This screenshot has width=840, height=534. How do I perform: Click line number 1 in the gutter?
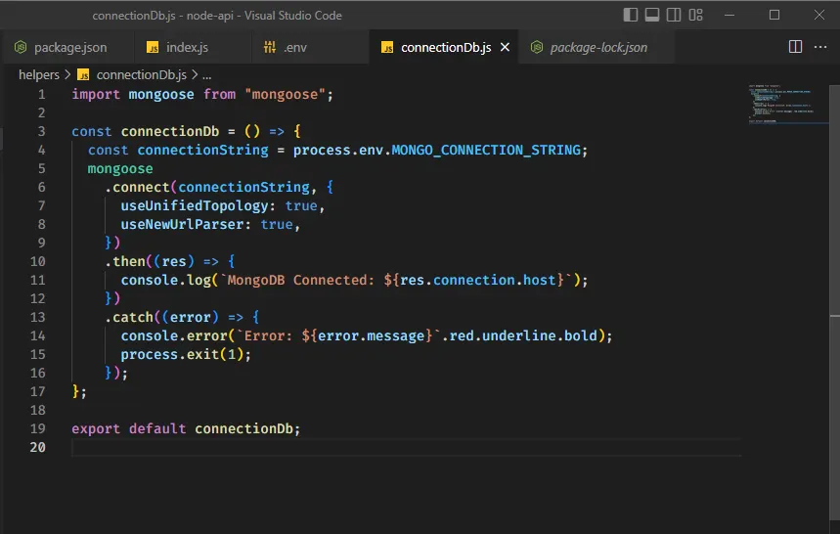42,95
